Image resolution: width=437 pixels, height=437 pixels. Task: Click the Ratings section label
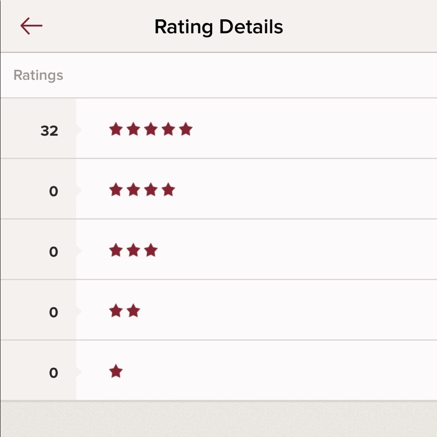[x=38, y=75]
